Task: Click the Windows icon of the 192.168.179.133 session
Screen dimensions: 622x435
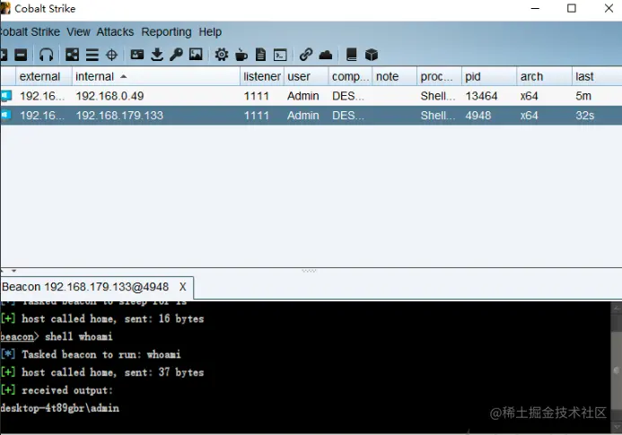Action: (6, 115)
